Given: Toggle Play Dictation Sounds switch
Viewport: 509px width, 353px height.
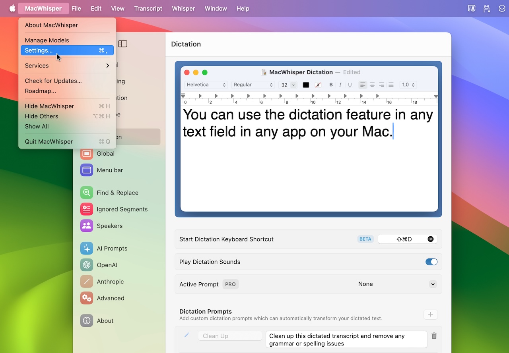Looking at the screenshot, I should [x=431, y=262].
